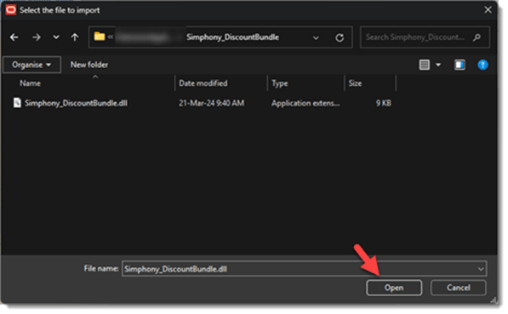
Task: Open the recent locations chevron
Action: coord(56,37)
